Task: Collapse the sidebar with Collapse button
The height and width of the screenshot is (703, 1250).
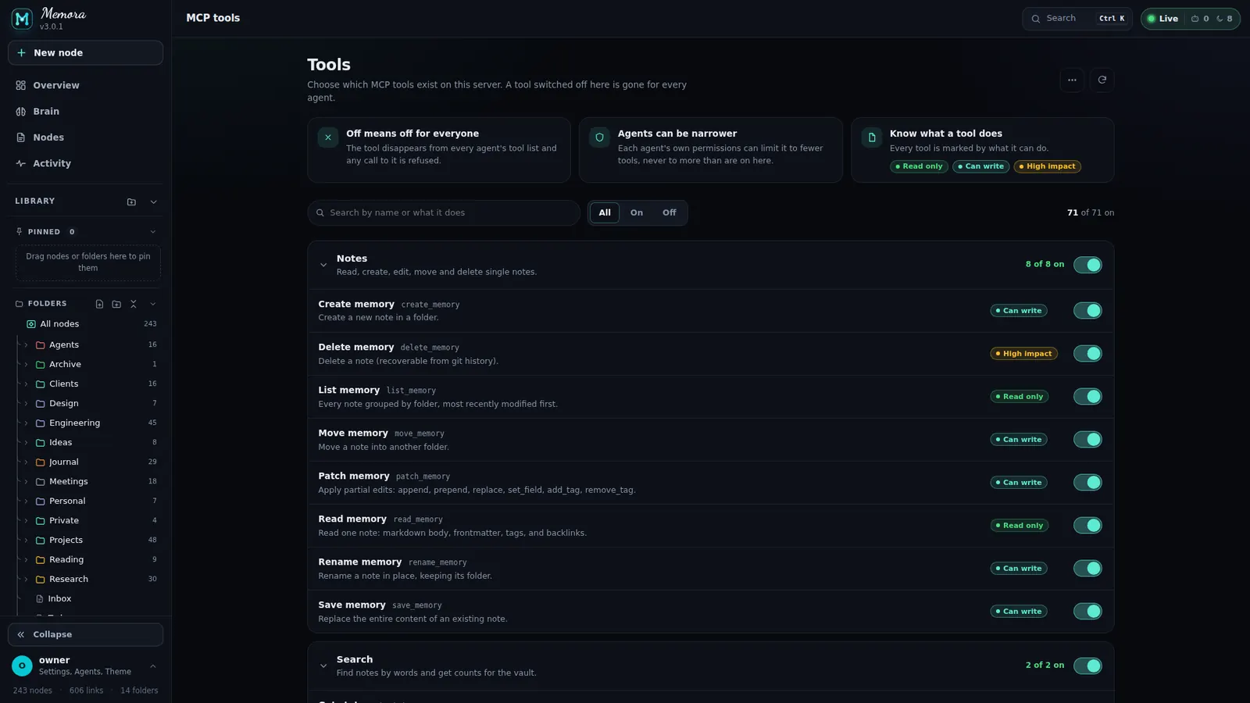Action: click(85, 634)
